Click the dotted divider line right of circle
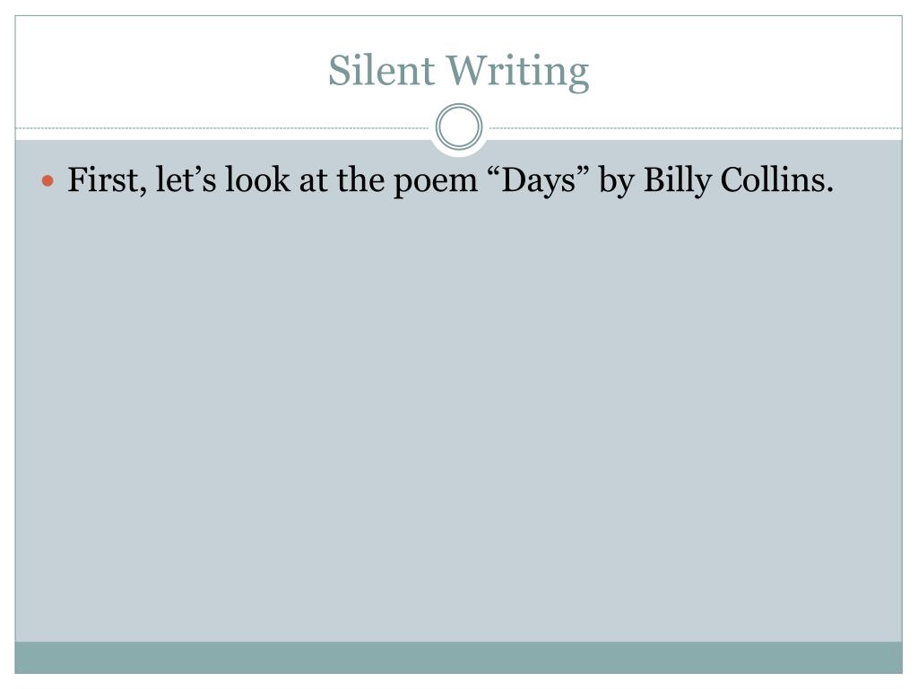The width and height of the screenshot is (918, 689). tap(696, 127)
